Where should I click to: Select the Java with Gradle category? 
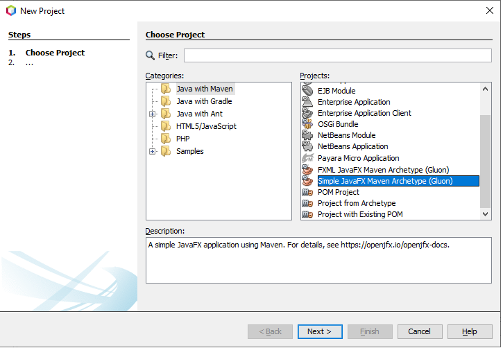click(204, 101)
